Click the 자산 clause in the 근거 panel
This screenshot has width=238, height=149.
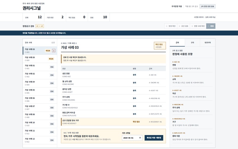click(192, 93)
